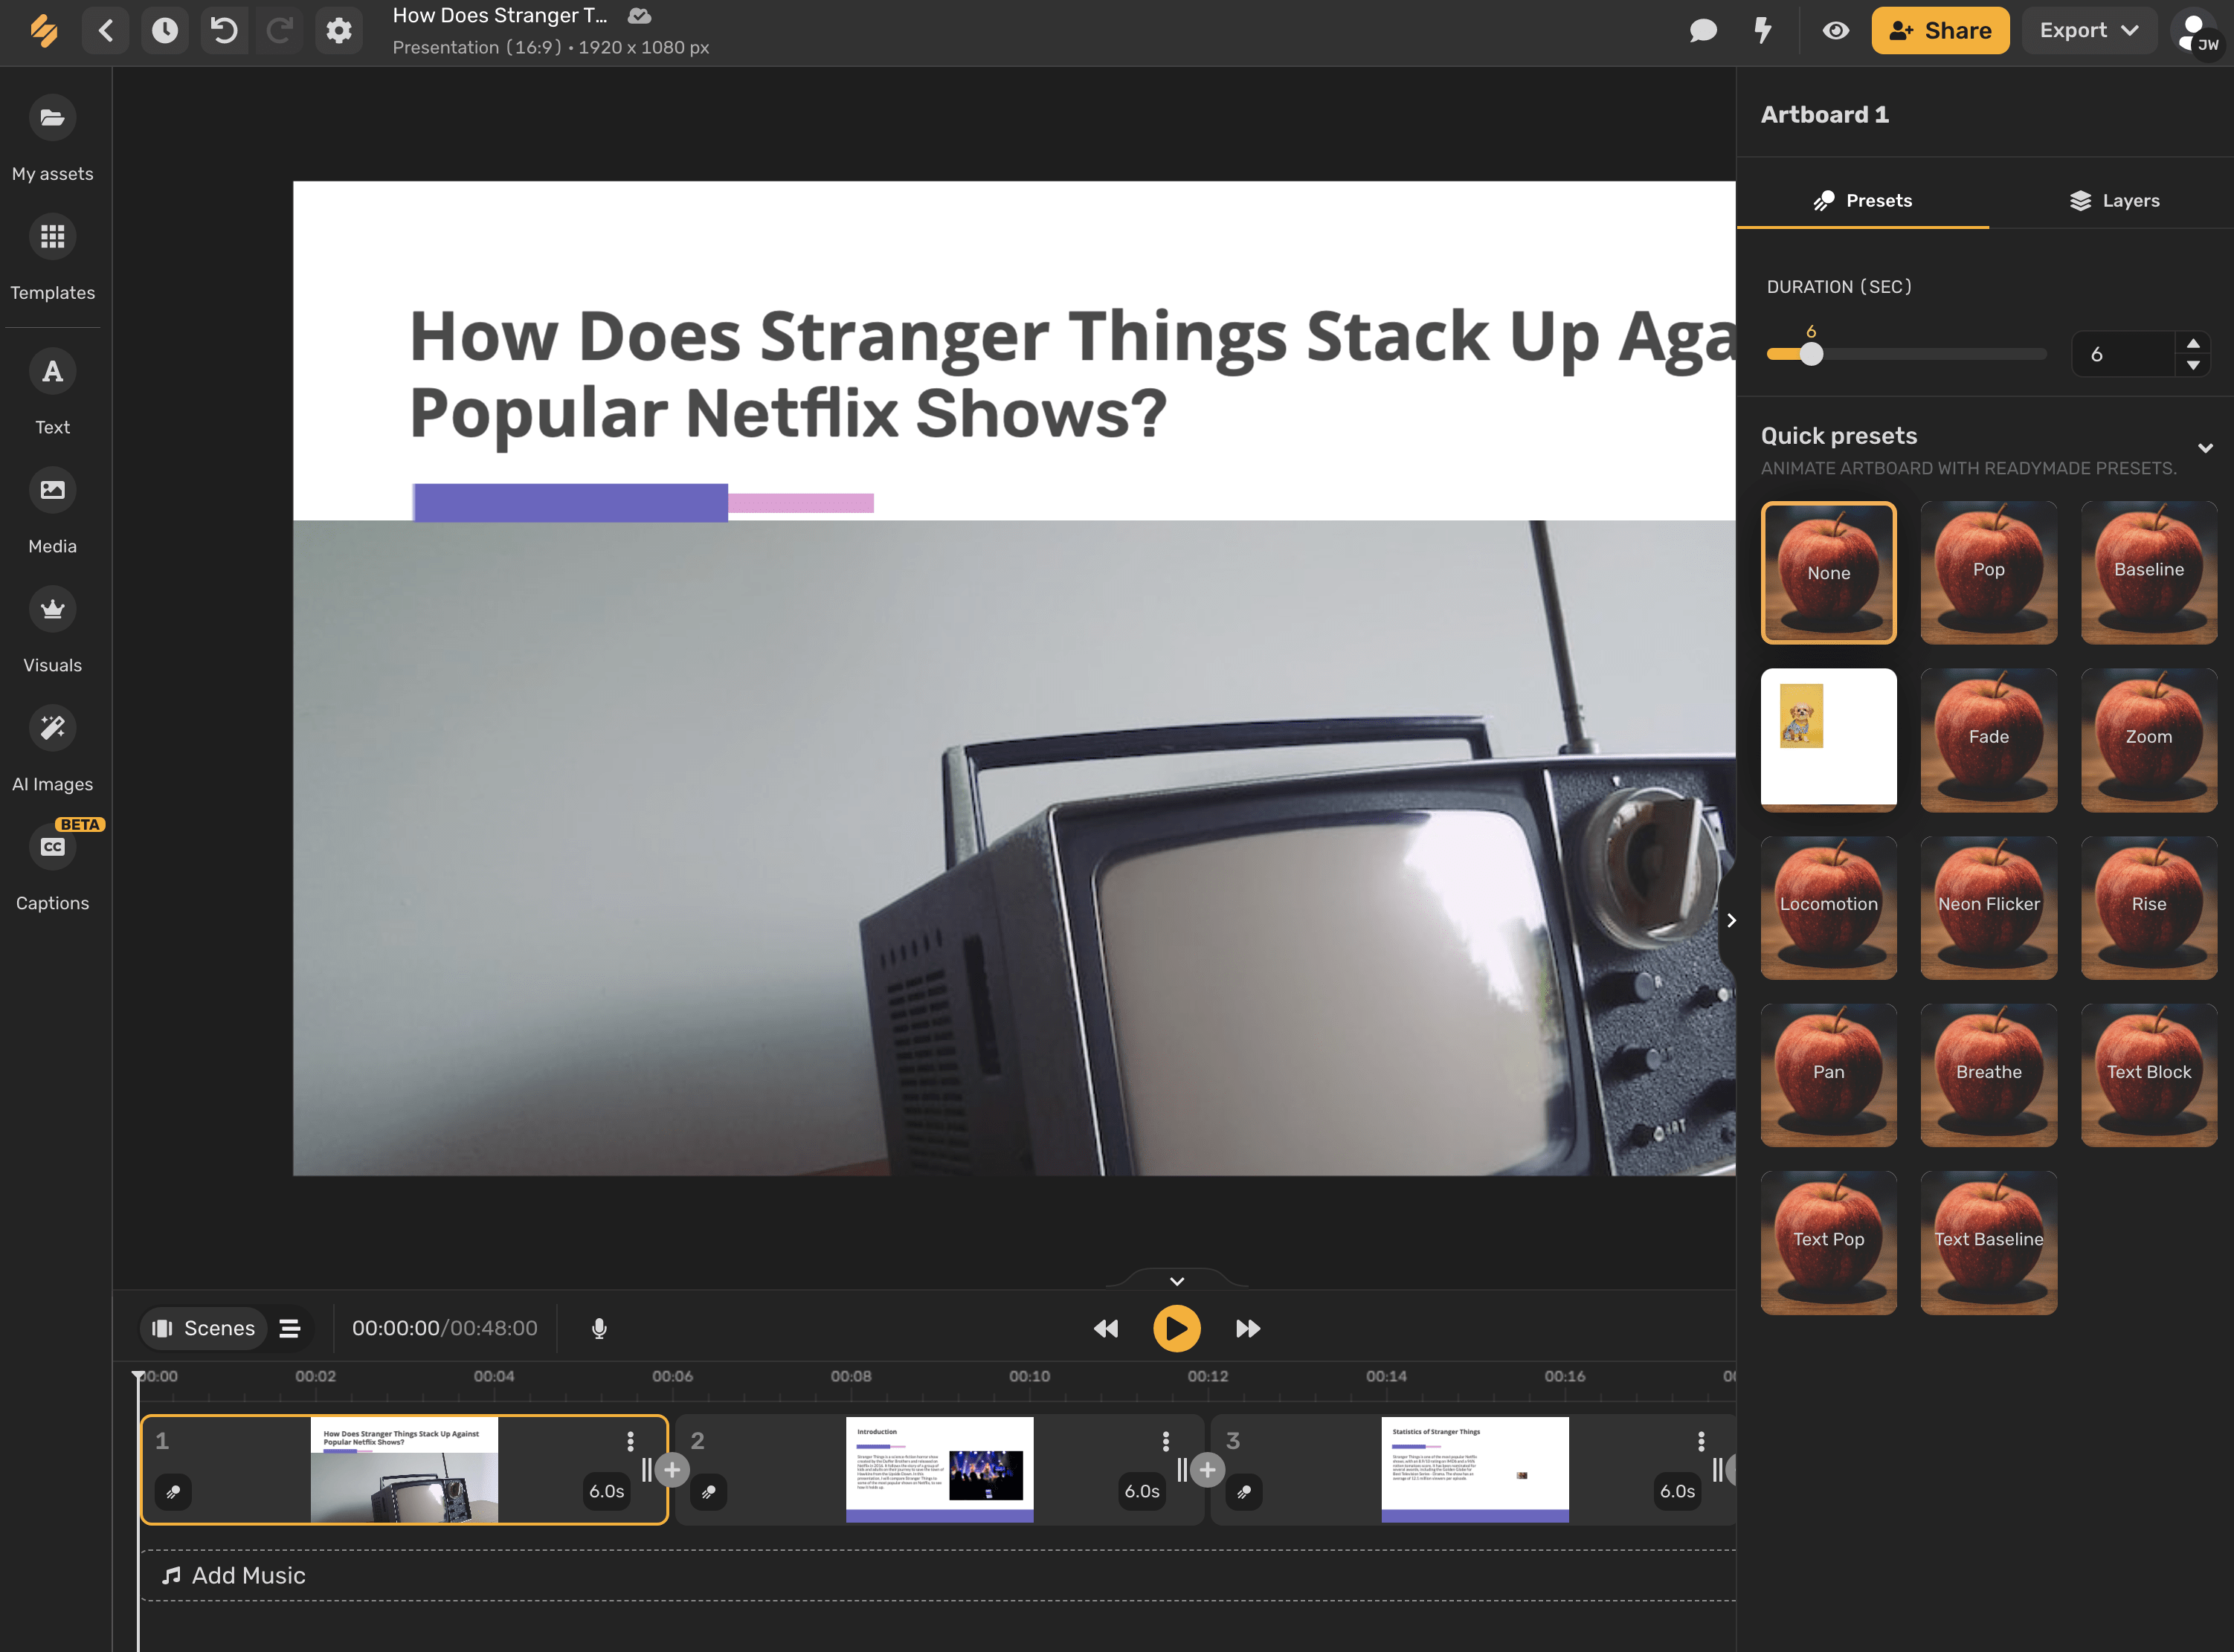The image size is (2234, 1652).
Task: Fast forward to the next scene
Action: [1248, 1328]
